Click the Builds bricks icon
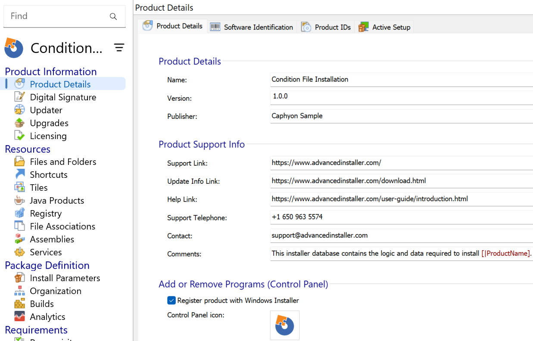 [x=19, y=304]
